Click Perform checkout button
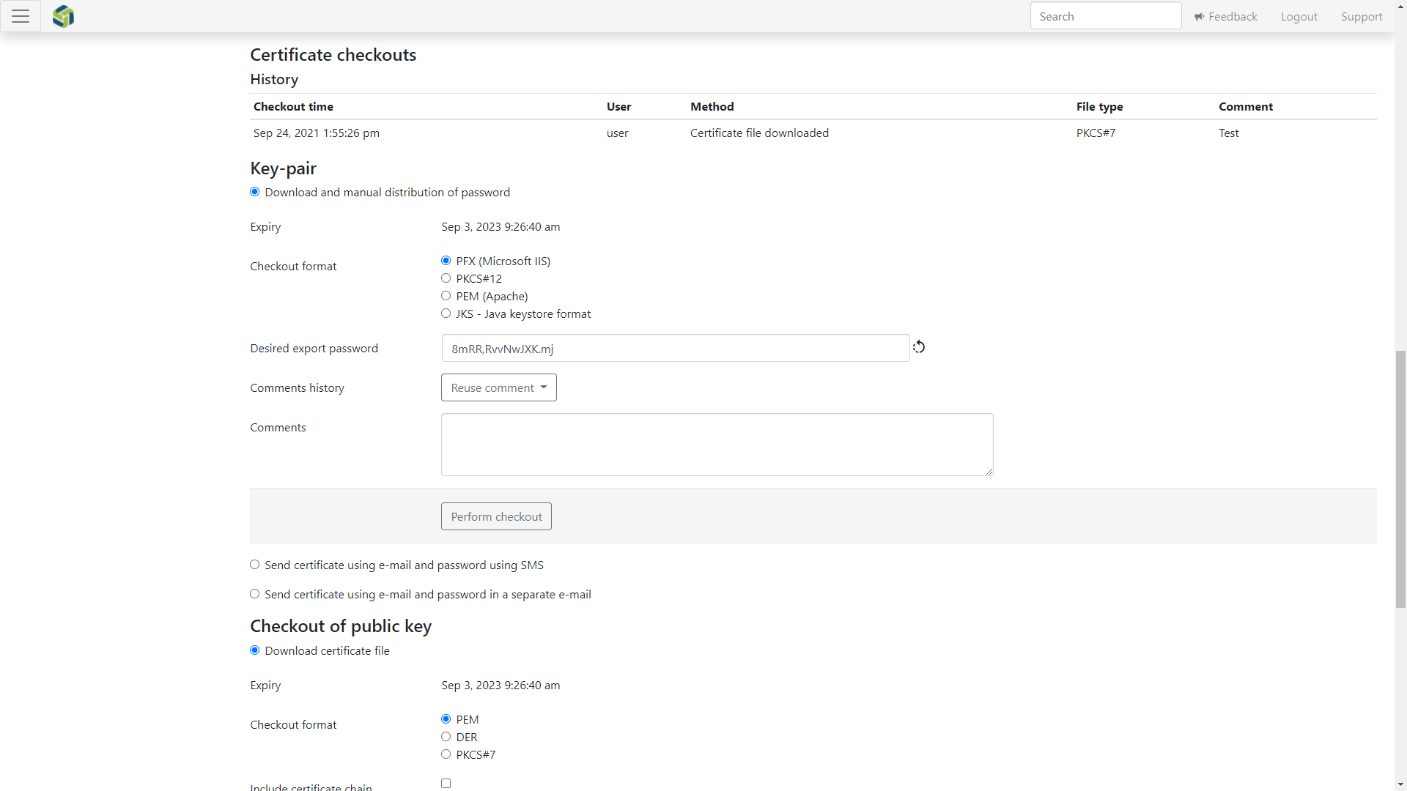 [x=495, y=516]
